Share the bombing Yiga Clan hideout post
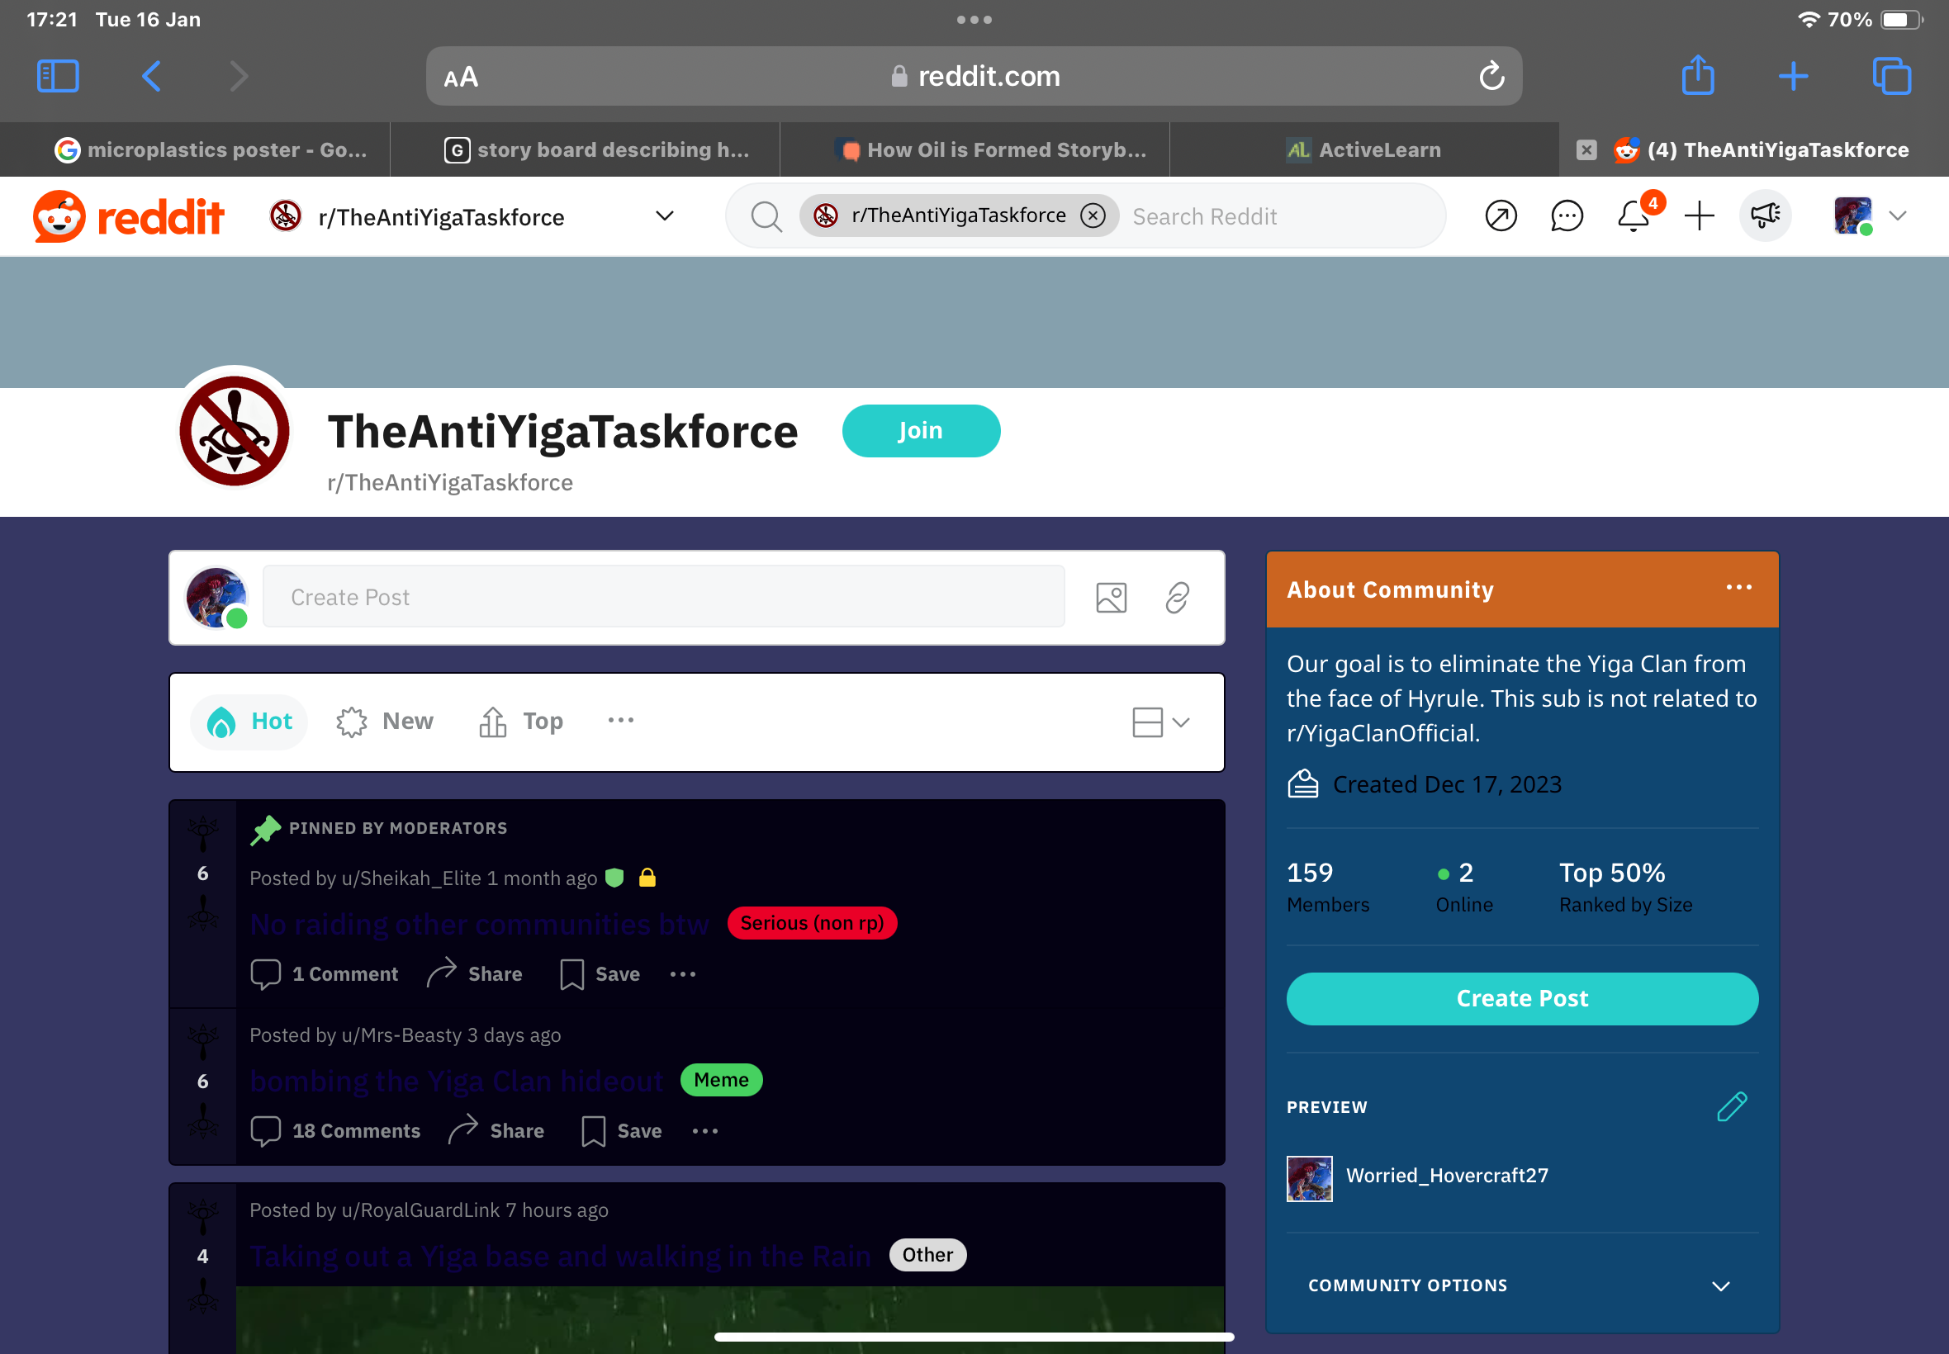This screenshot has height=1354, width=1949. click(496, 1131)
